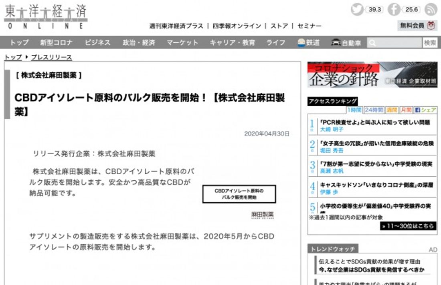
Task: Select ビジネス in the navigation bar
Action: [97, 43]
